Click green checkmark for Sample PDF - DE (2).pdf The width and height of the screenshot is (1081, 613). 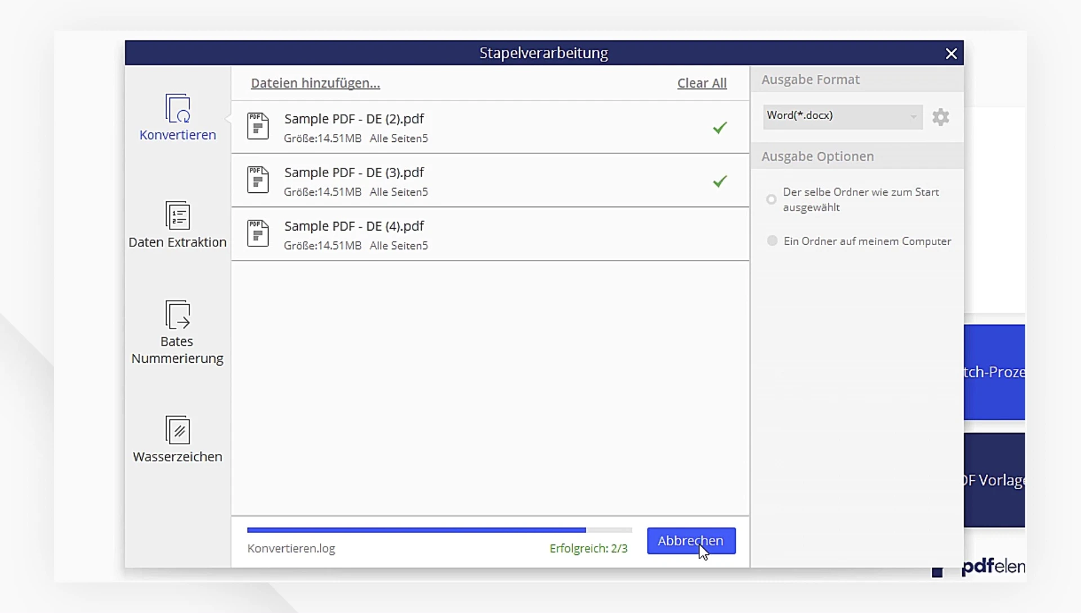coord(720,128)
